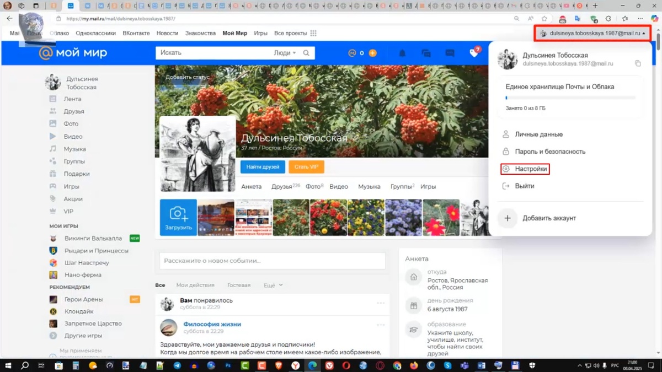The height and width of the screenshot is (372, 662).
Task: Switch to profile Фото tab
Action: tap(314, 187)
